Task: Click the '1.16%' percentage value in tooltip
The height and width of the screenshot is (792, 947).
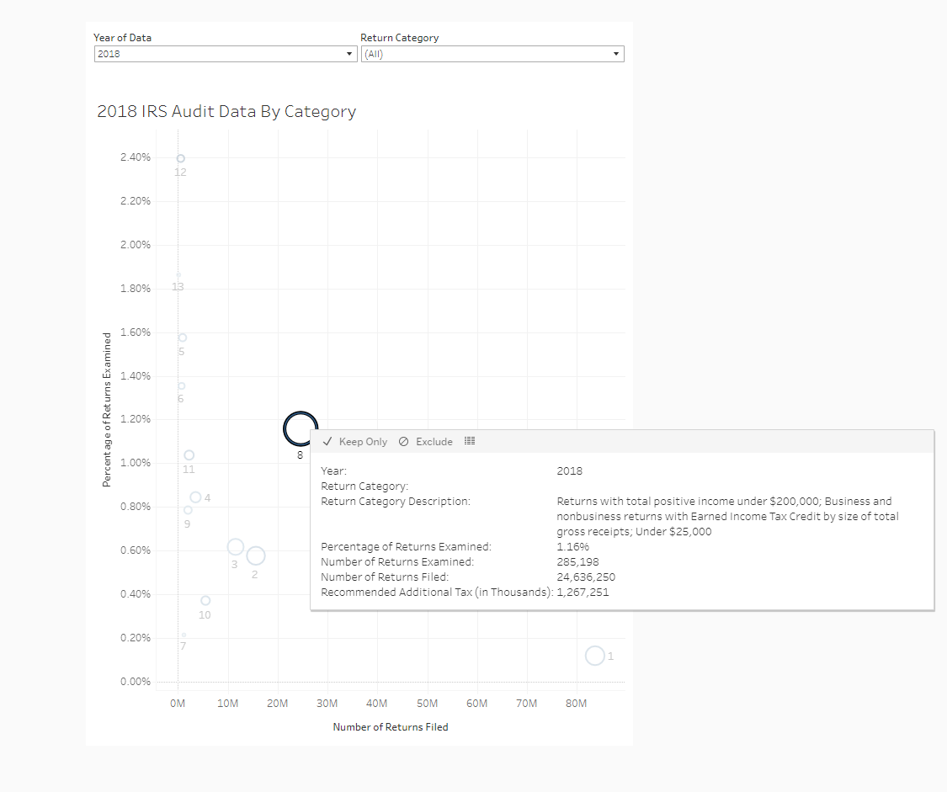Action: [572, 547]
